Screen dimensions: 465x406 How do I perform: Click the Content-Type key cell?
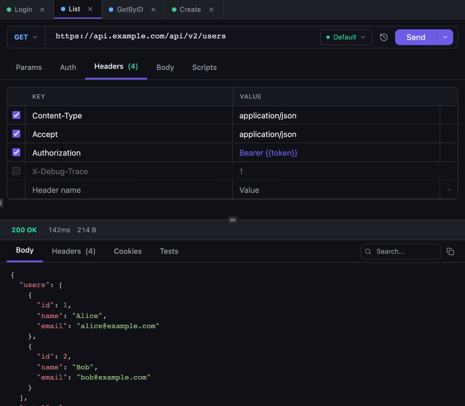[129, 115]
